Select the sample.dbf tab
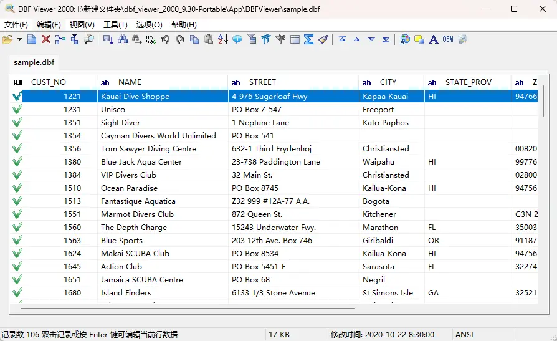The width and height of the screenshot is (557, 341). coord(34,62)
